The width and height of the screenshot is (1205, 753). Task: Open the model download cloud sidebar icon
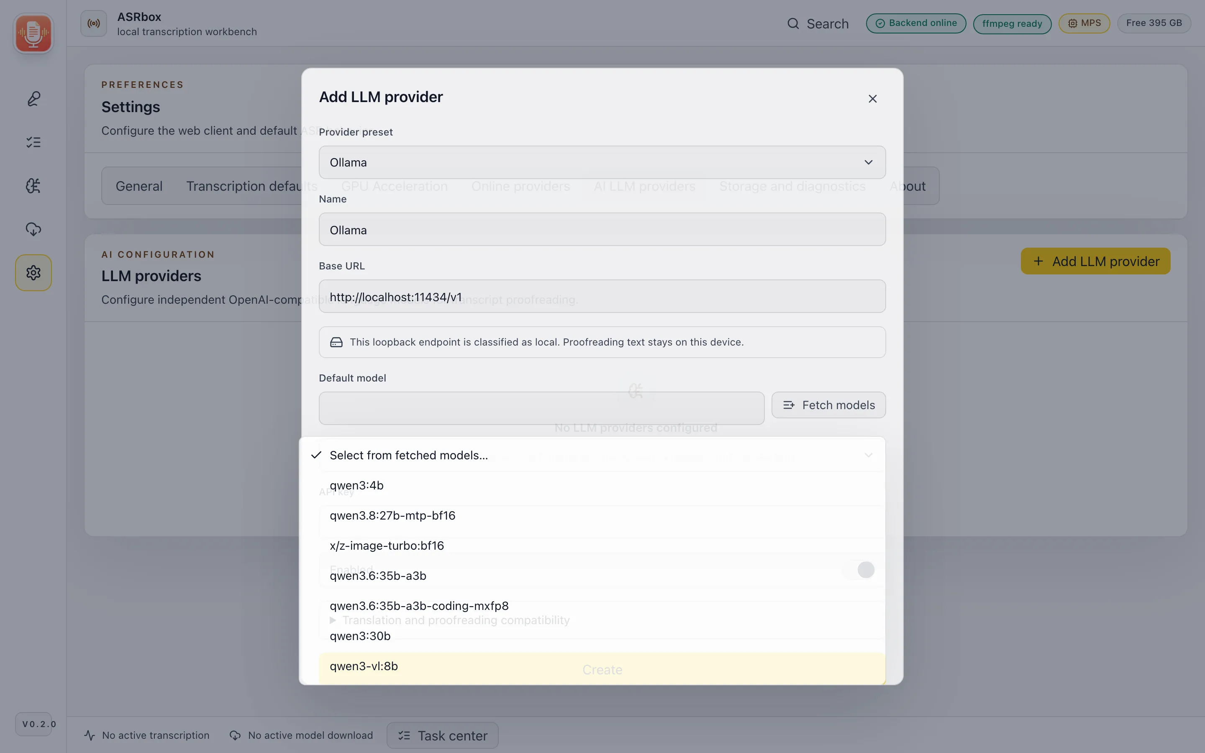coord(33,229)
